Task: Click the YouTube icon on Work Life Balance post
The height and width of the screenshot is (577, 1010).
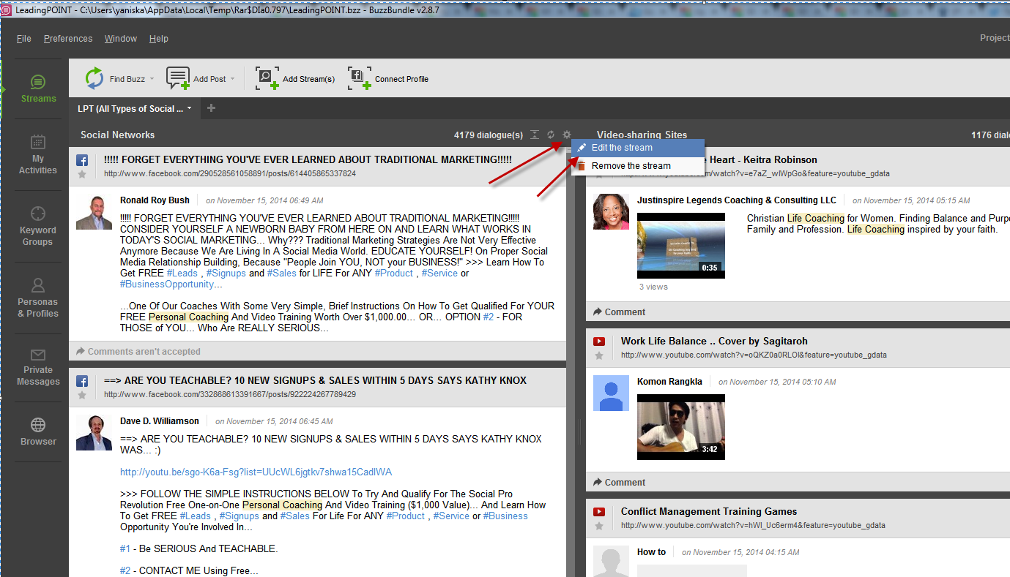Action: click(x=599, y=342)
